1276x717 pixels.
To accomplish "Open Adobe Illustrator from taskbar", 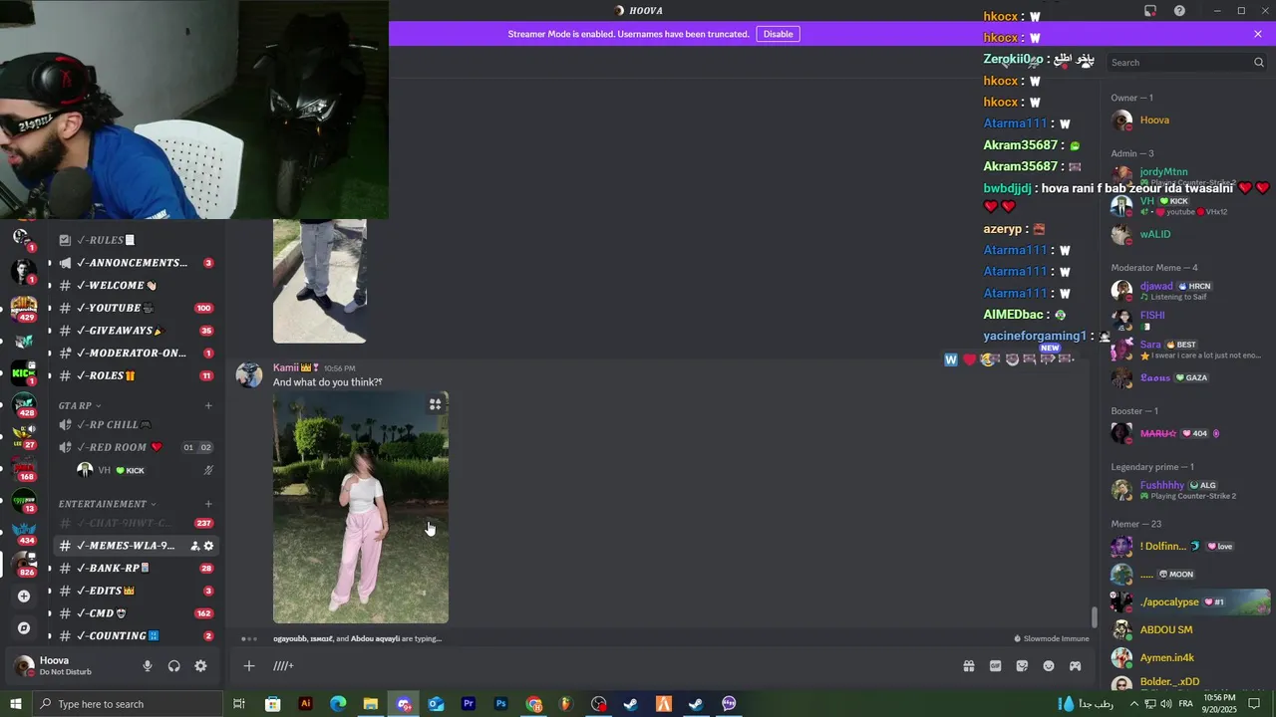I will pos(305,704).
